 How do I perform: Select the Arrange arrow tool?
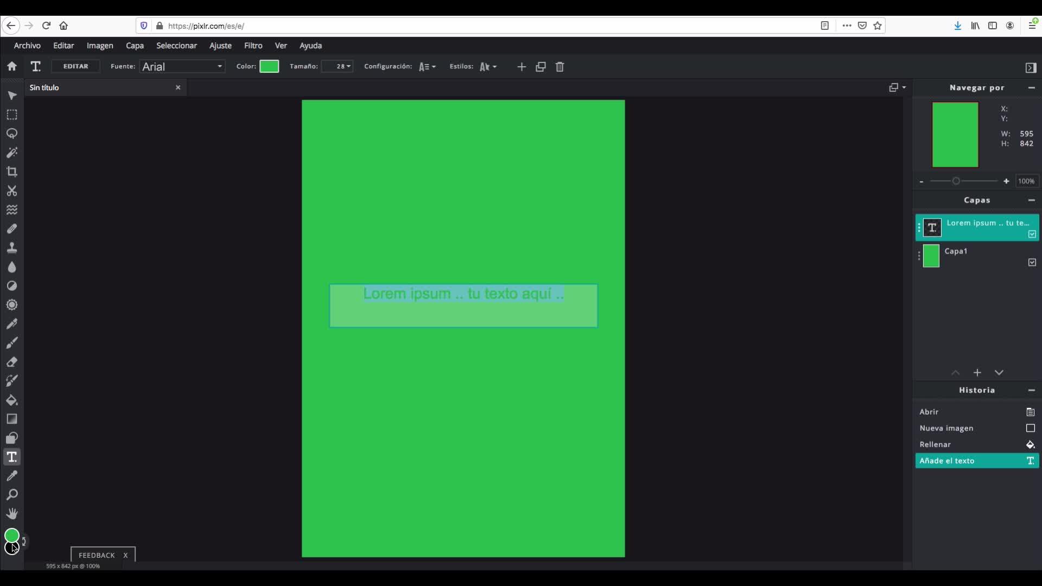coord(12,95)
